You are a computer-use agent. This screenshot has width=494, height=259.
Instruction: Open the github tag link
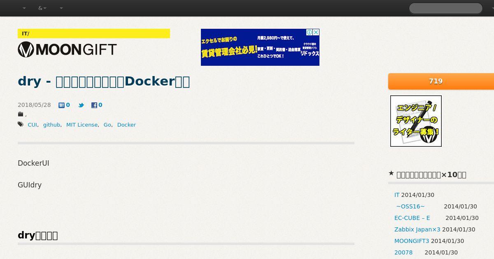51,125
